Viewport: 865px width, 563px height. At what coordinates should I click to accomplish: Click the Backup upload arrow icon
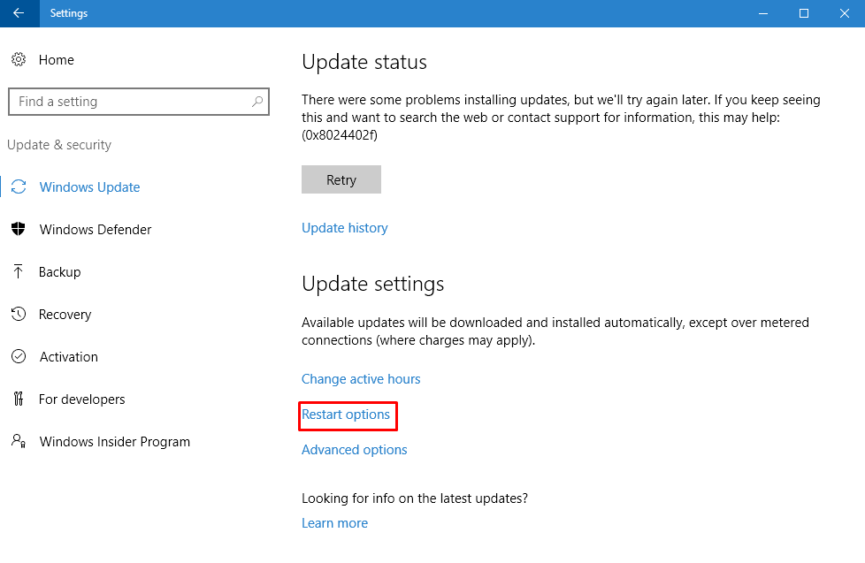pos(18,272)
